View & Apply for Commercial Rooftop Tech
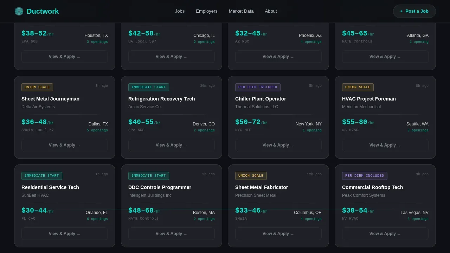450x253 pixels. pyautogui.click(x=385, y=234)
